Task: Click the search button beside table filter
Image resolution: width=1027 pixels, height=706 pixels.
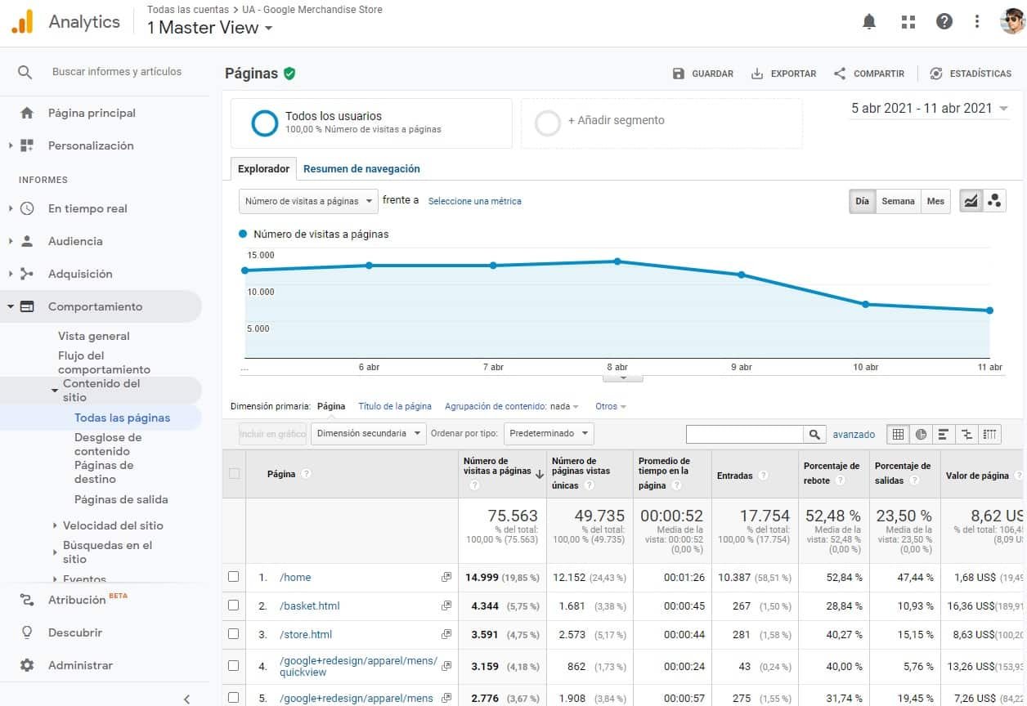Action: [x=815, y=435]
